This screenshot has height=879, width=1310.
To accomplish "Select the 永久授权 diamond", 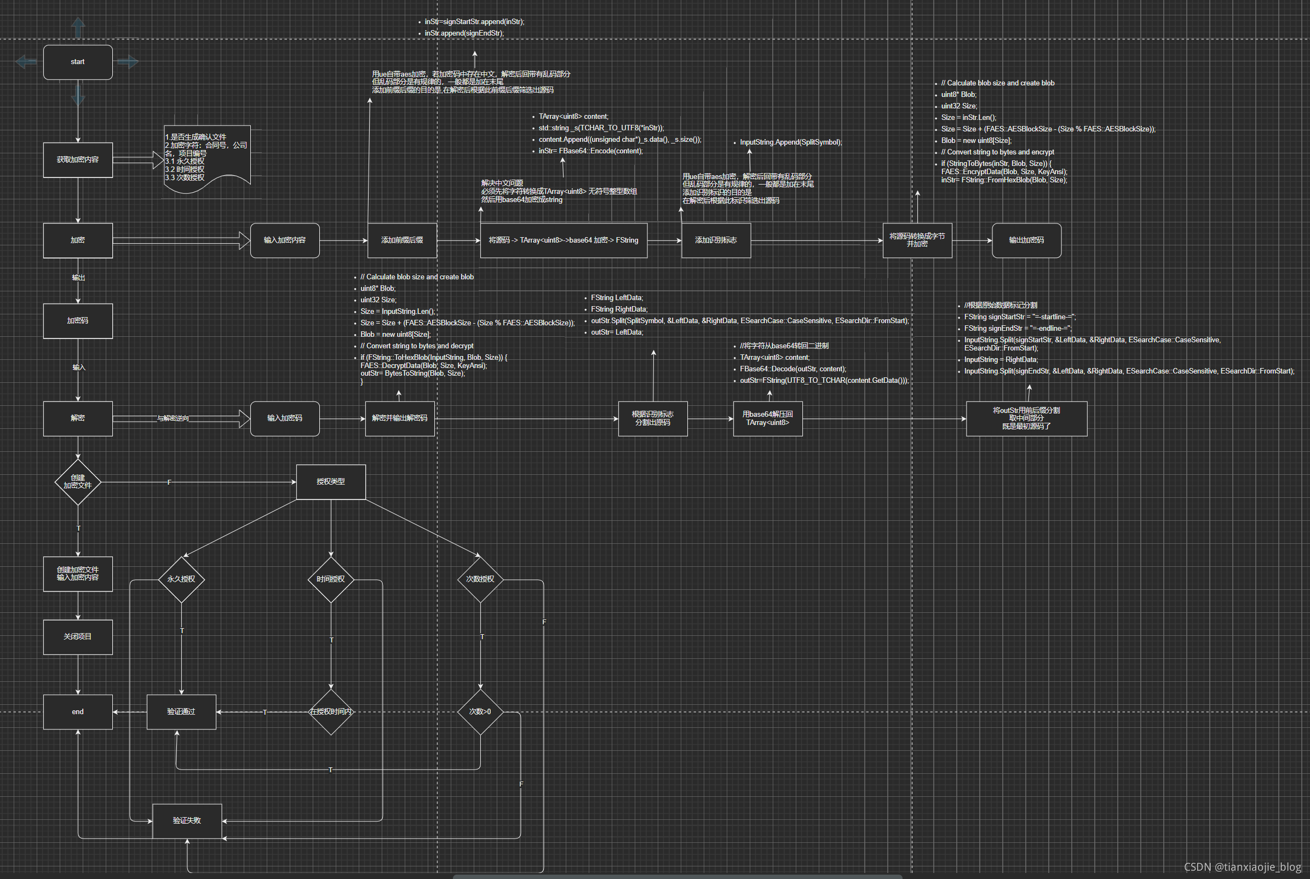I will [181, 579].
